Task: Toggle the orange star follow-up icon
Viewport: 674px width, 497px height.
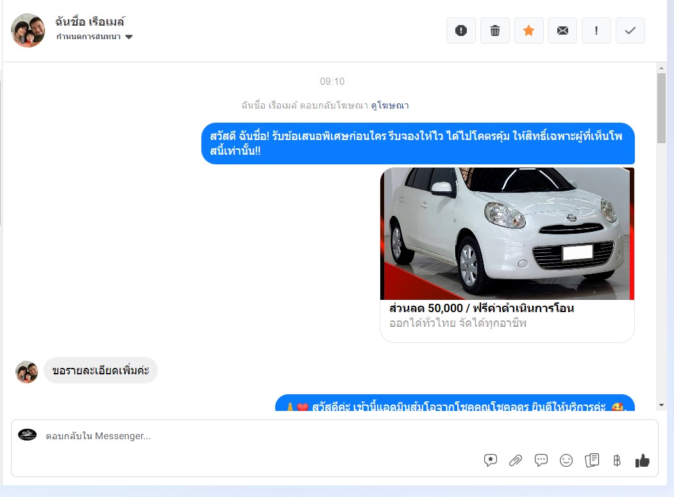Action: point(528,31)
